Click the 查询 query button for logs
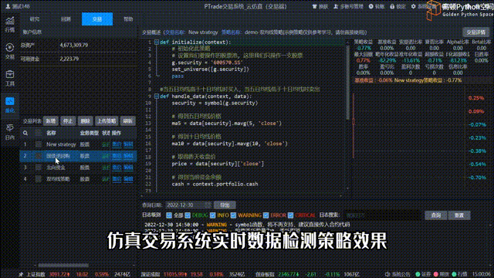The image size is (494, 278). coord(435,215)
